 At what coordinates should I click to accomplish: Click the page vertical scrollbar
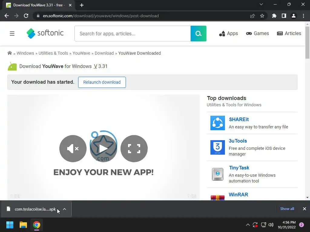pos(307,43)
